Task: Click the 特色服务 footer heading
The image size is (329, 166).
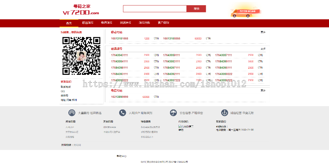Action: click(146, 121)
